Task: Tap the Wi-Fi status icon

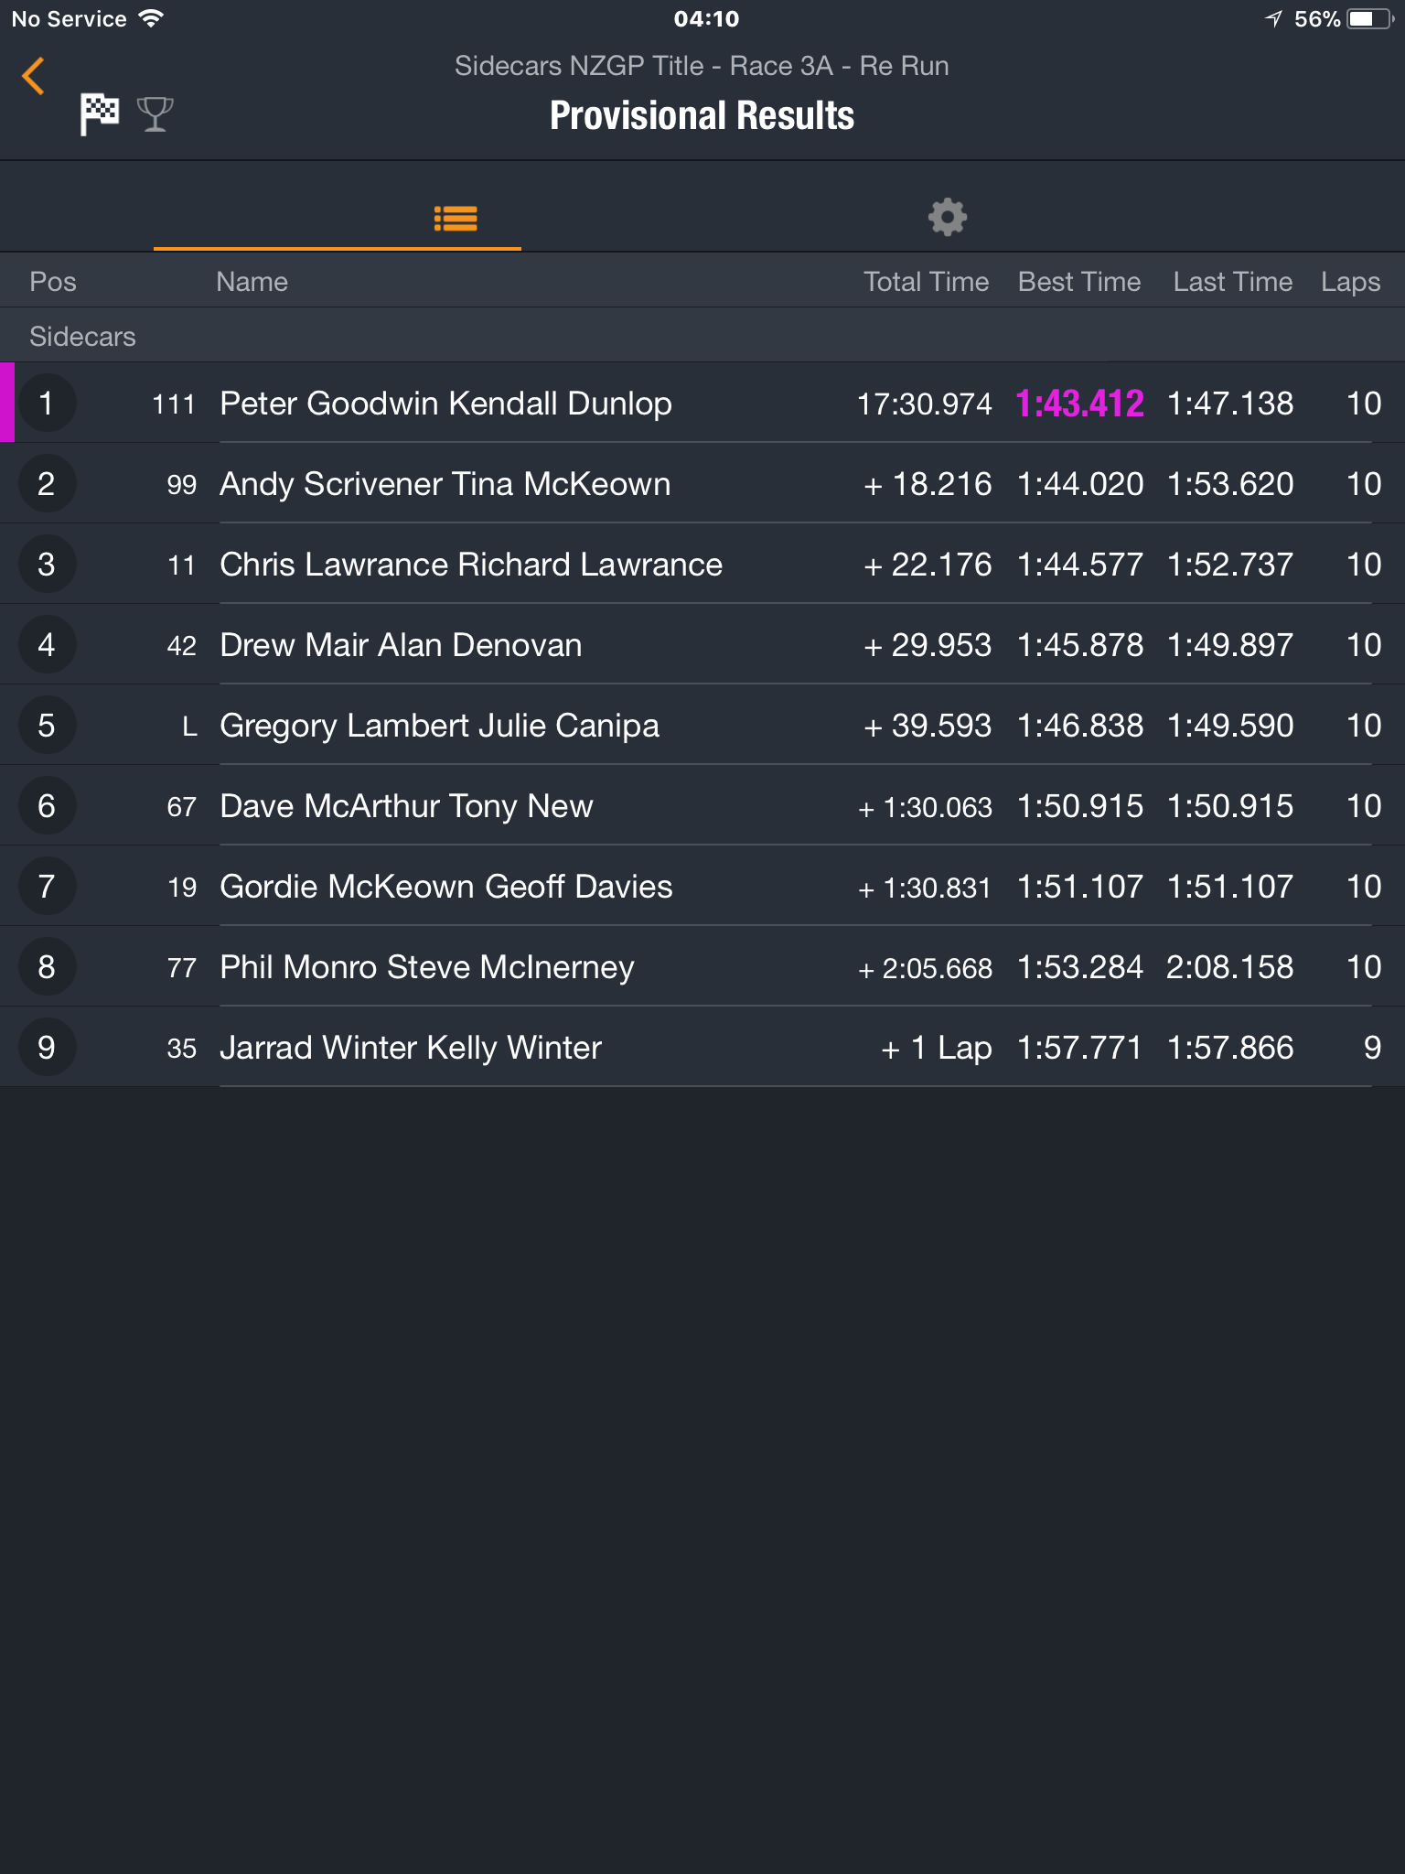Action: coord(151,18)
